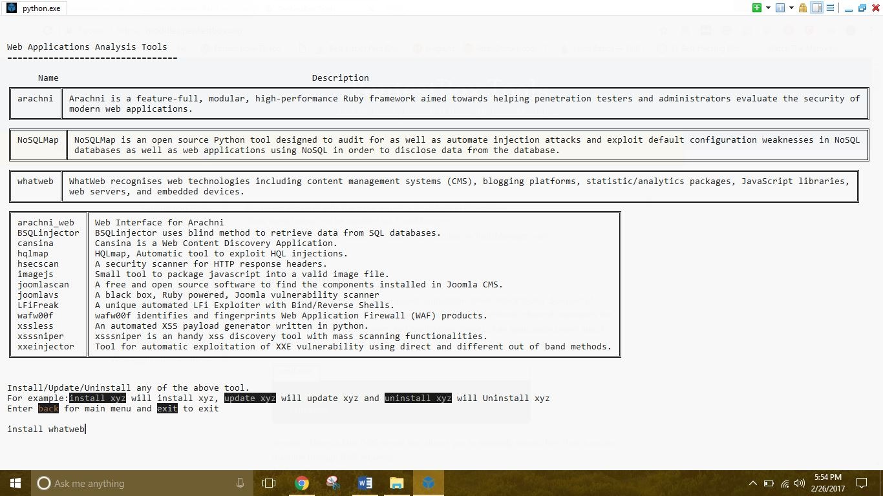883x496 pixels.
Task: Toggle the alternative mode panel icon
Action: coord(817,8)
